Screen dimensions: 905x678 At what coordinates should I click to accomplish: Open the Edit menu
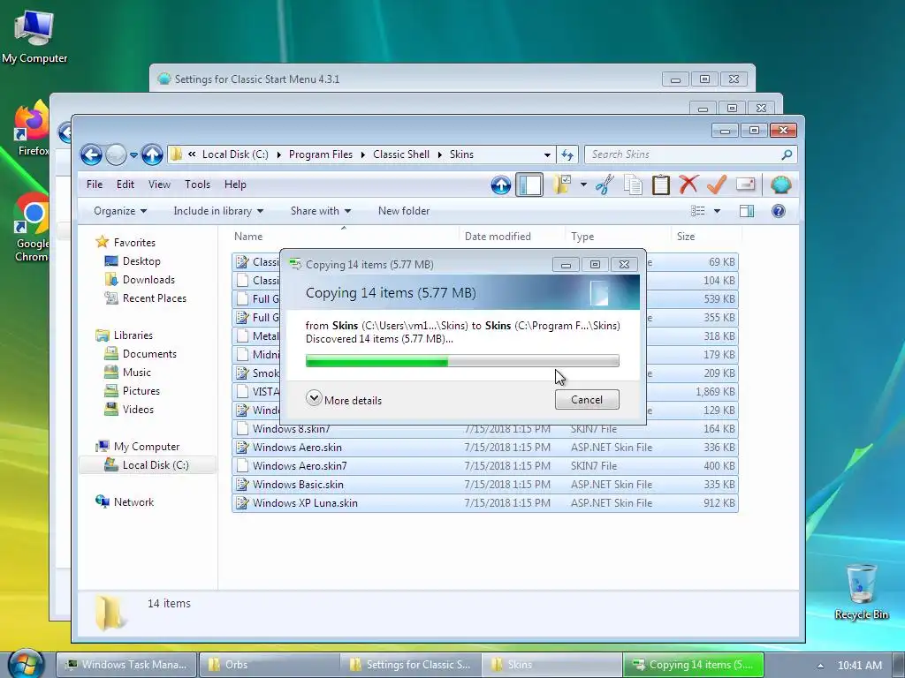125,185
